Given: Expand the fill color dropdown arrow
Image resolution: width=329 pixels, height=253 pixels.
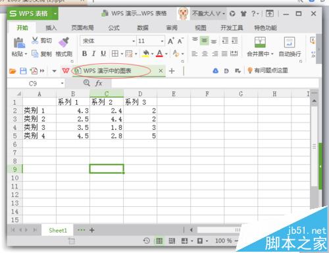Looking at the screenshot, I should [x=152, y=54].
